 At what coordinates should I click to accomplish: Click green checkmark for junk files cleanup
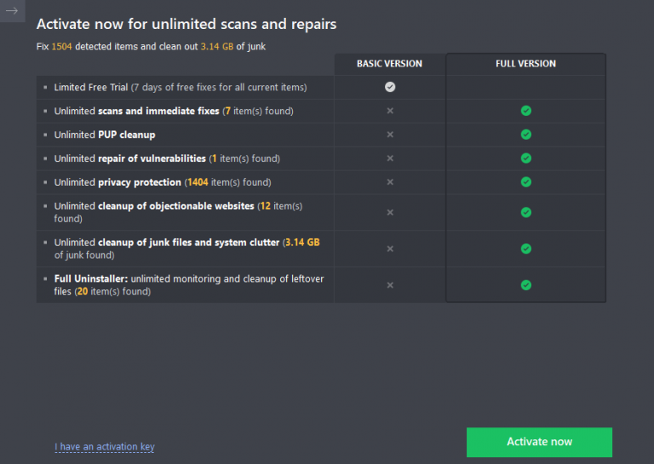click(526, 249)
